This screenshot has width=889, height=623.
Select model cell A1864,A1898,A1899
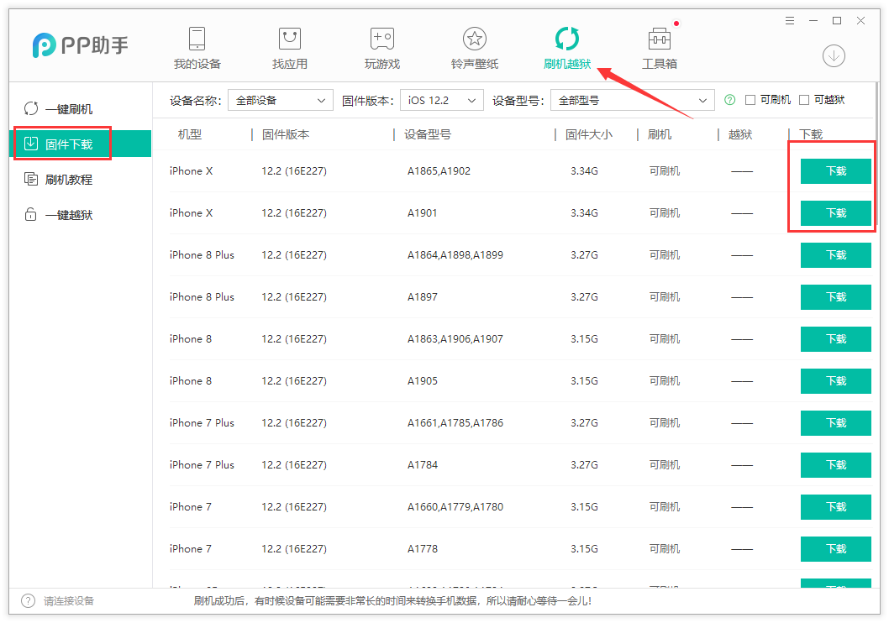tap(455, 255)
